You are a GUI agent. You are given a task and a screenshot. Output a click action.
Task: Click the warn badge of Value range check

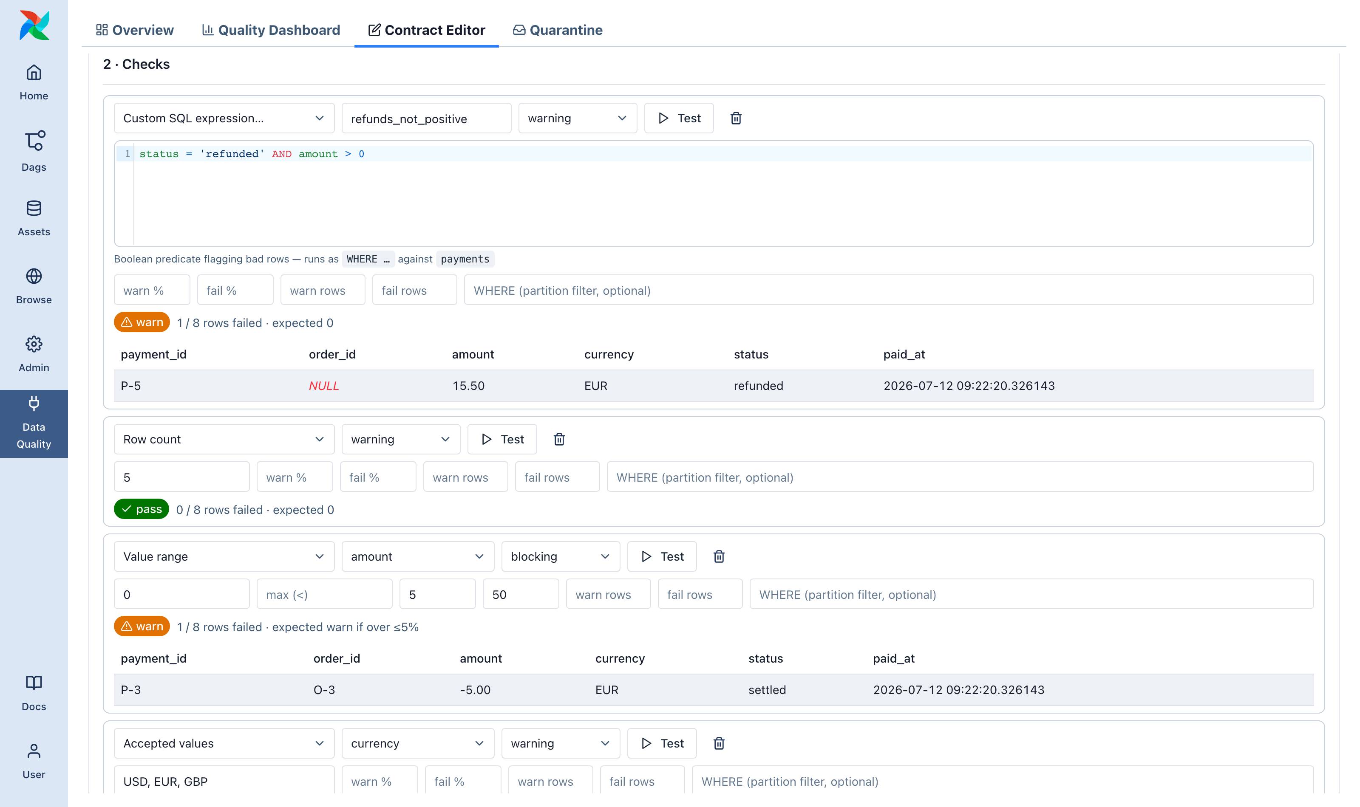coord(142,626)
